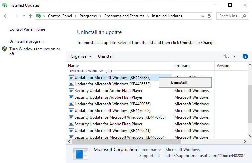Click the address bar Control Panel icon
Viewport: 252px width, 163px height.
coord(39,16)
